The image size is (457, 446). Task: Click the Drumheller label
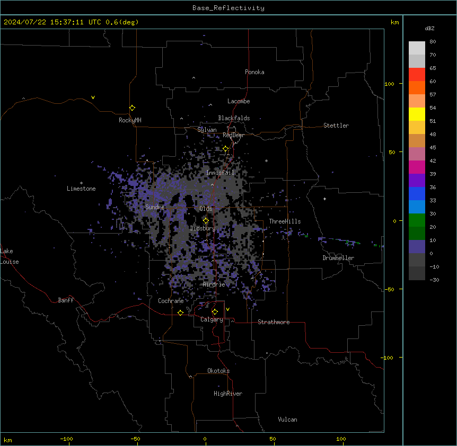point(338,258)
